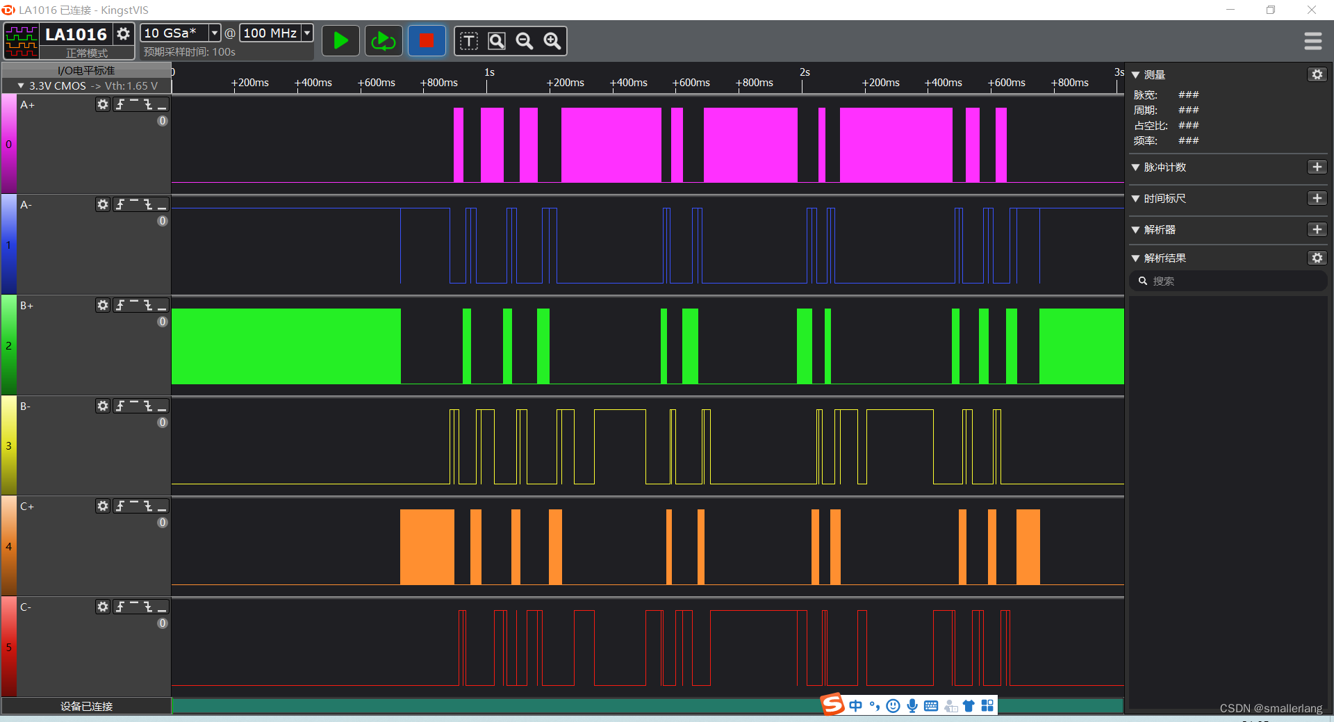Set rising edge trigger on channel C+
Screen dimensions: 1334x722
pos(120,506)
